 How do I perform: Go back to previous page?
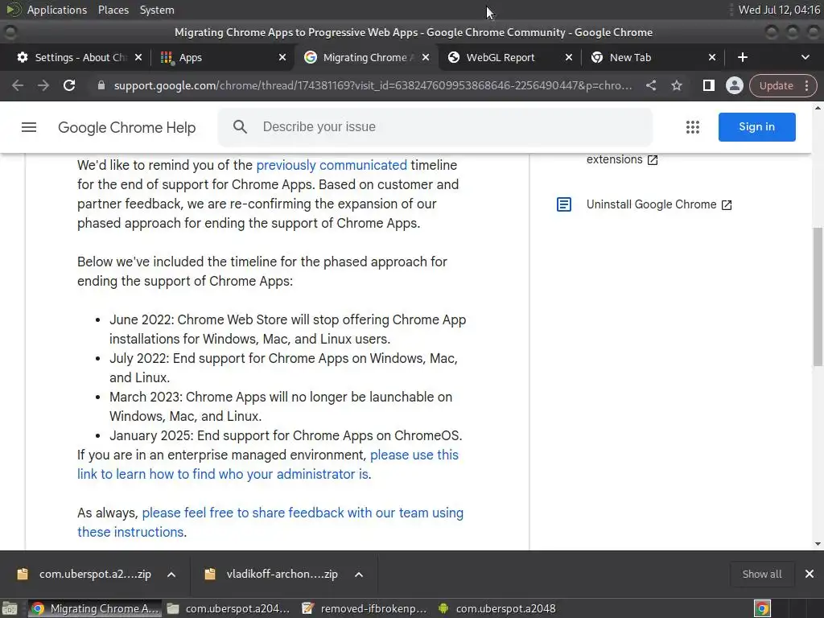point(18,85)
